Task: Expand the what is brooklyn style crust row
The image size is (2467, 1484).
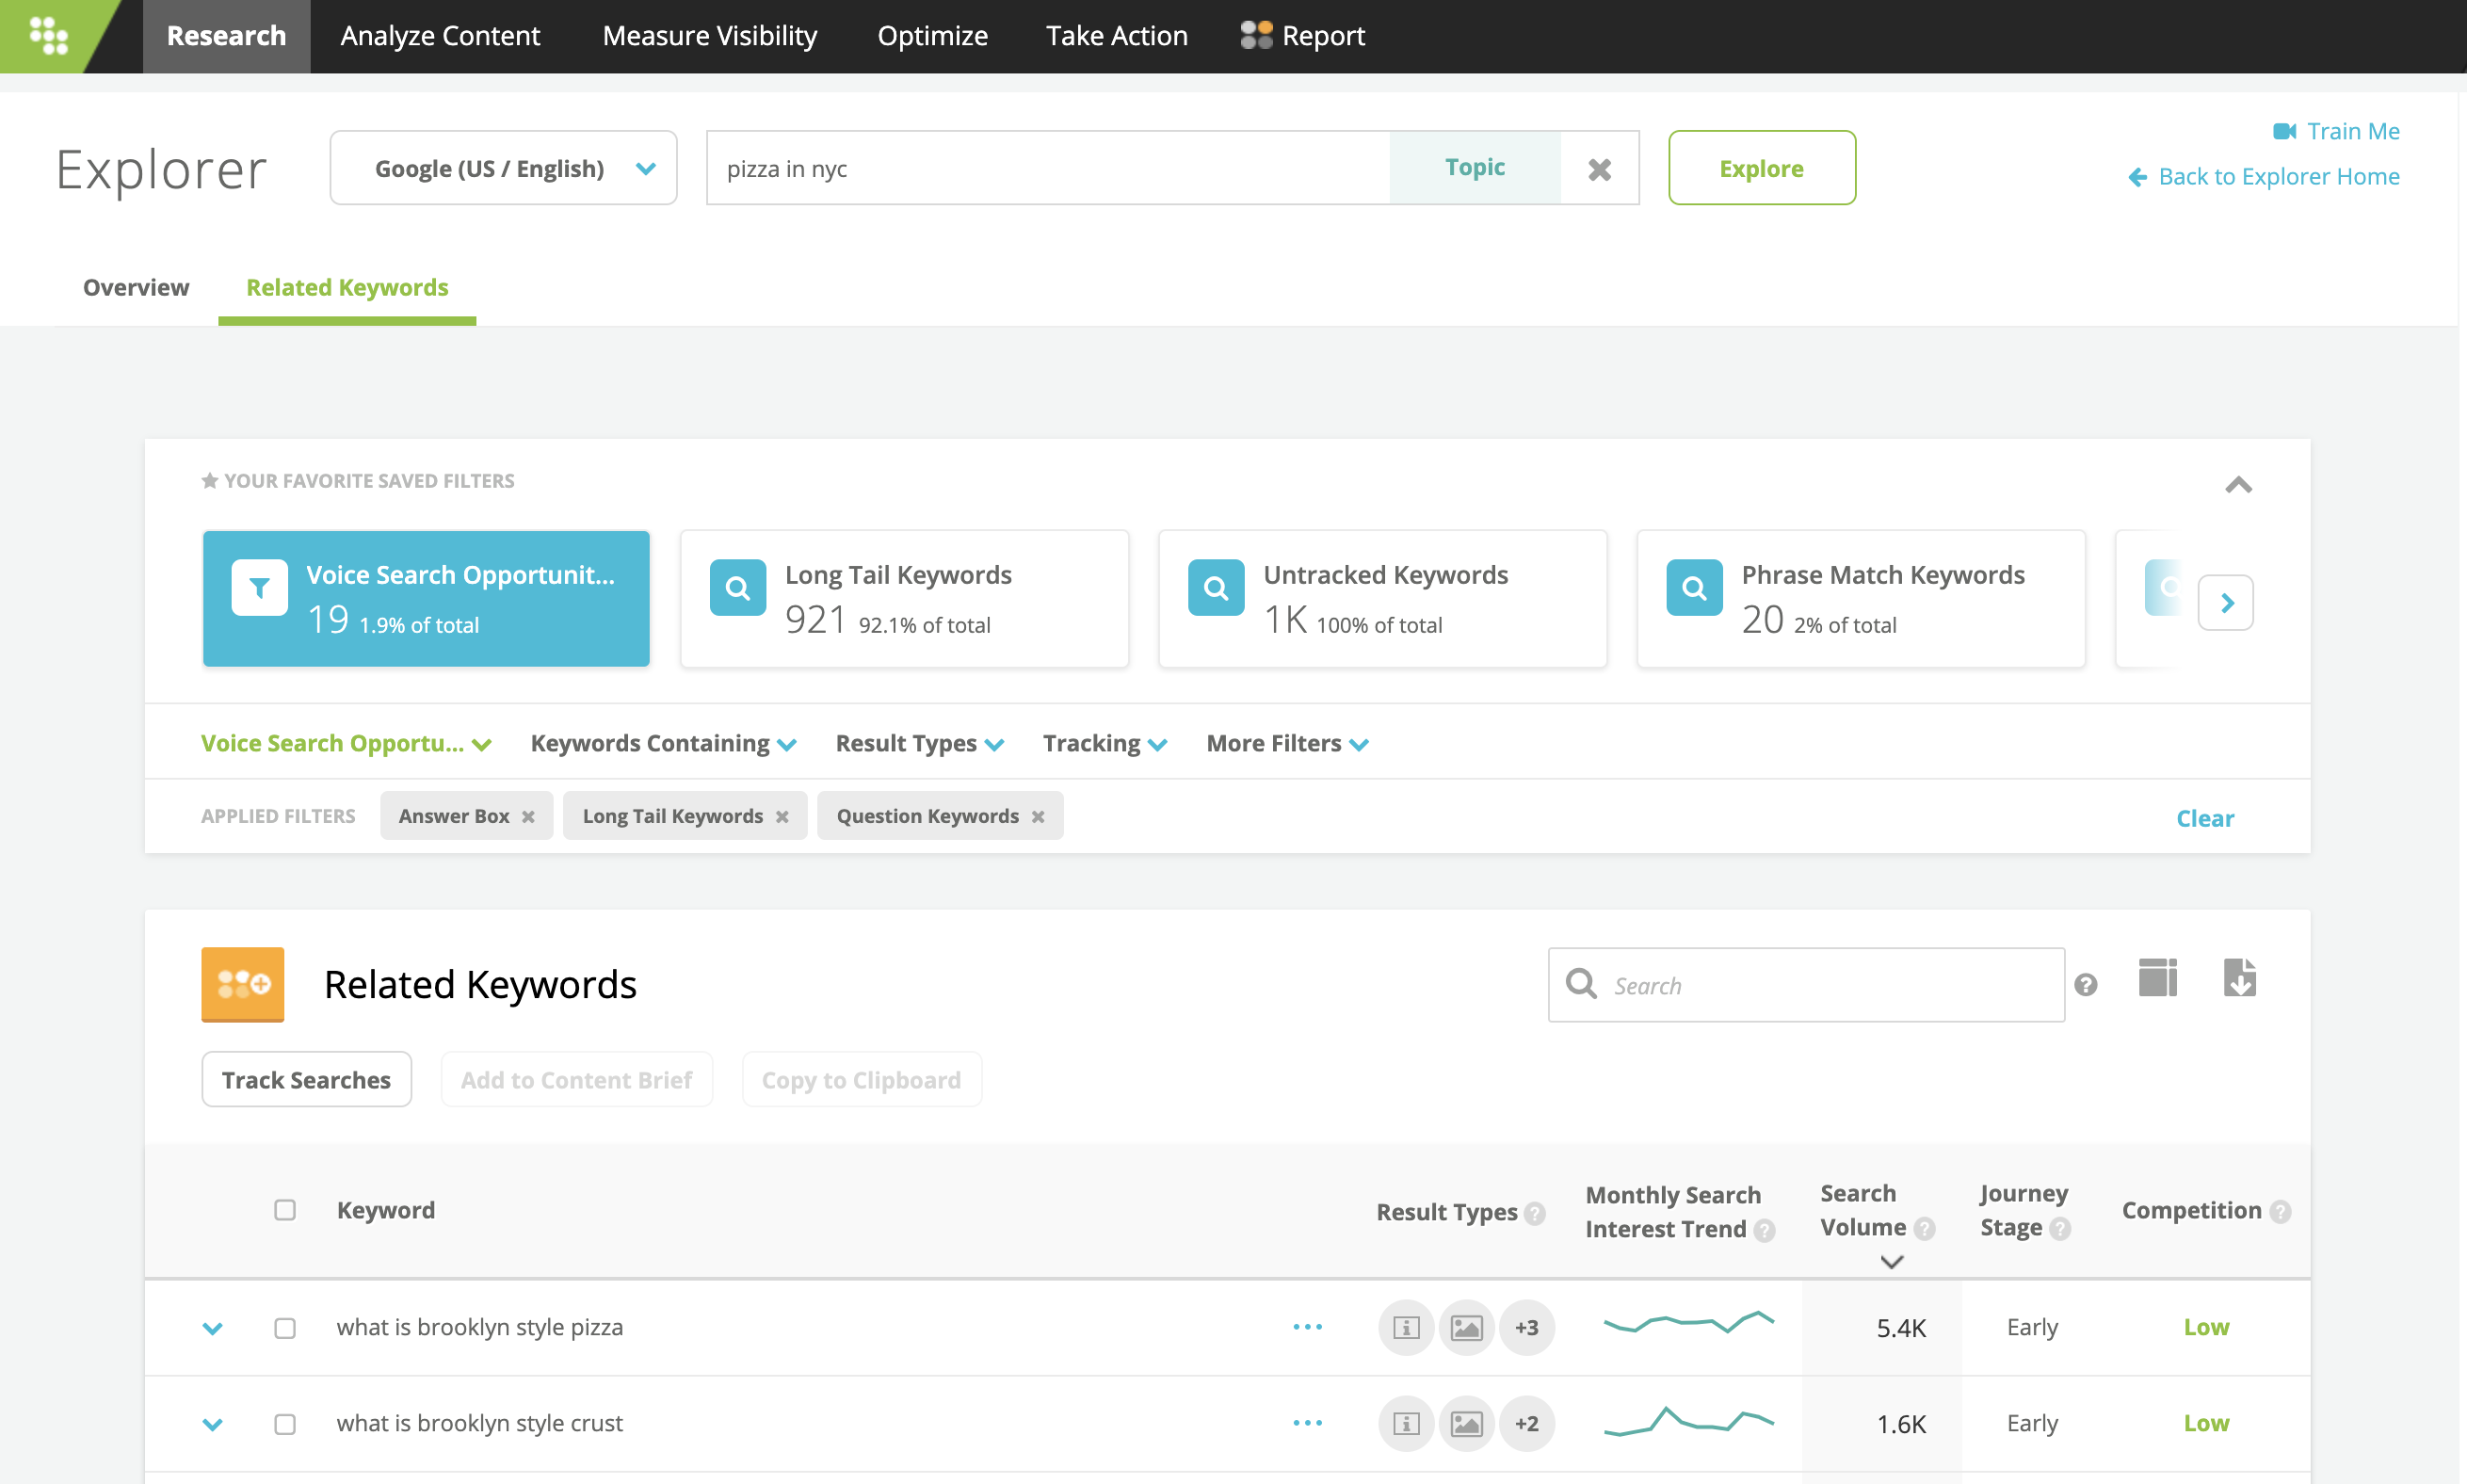Action: (212, 1424)
